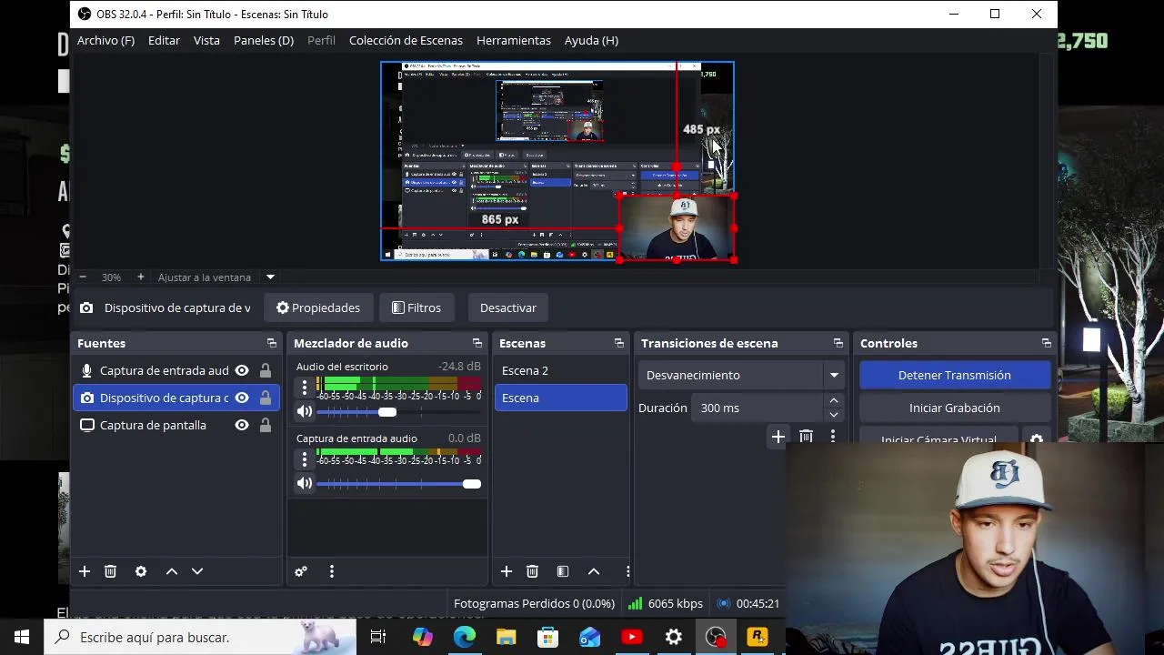Open File Explorer from taskbar
1164x655 pixels.
coord(507,637)
